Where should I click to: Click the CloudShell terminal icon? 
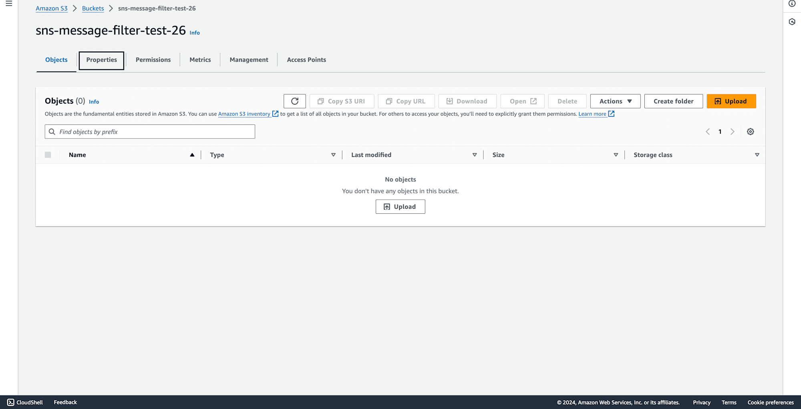pyautogui.click(x=11, y=402)
